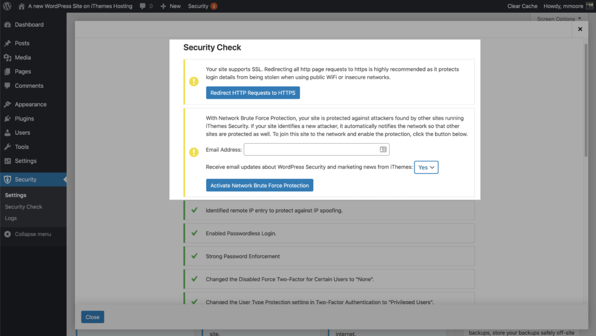This screenshot has height=336, width=596.
Task: Click the Tools wrench icon
Action: point(8,147)
